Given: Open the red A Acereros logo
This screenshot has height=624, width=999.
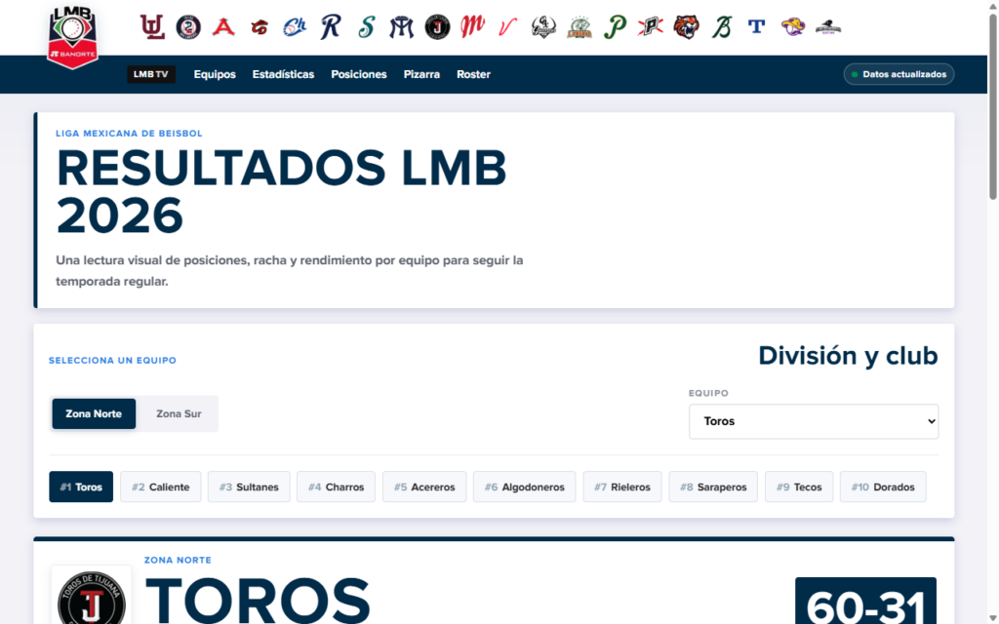Looking at the screenshot, I should [x=223, y=26].
